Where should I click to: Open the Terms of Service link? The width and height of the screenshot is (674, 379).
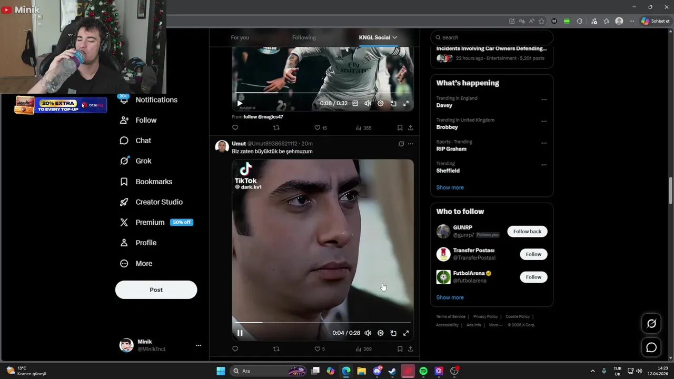451,316
